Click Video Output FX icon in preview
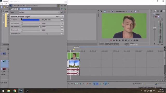Viewport: 166px width, 93px height. [x=109, y=11]
